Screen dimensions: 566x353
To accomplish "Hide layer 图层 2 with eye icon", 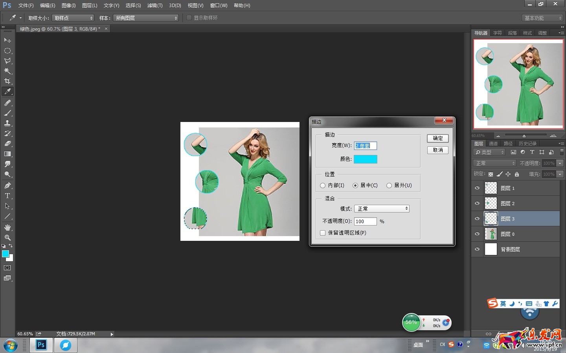I will click(x=477, y=203).
